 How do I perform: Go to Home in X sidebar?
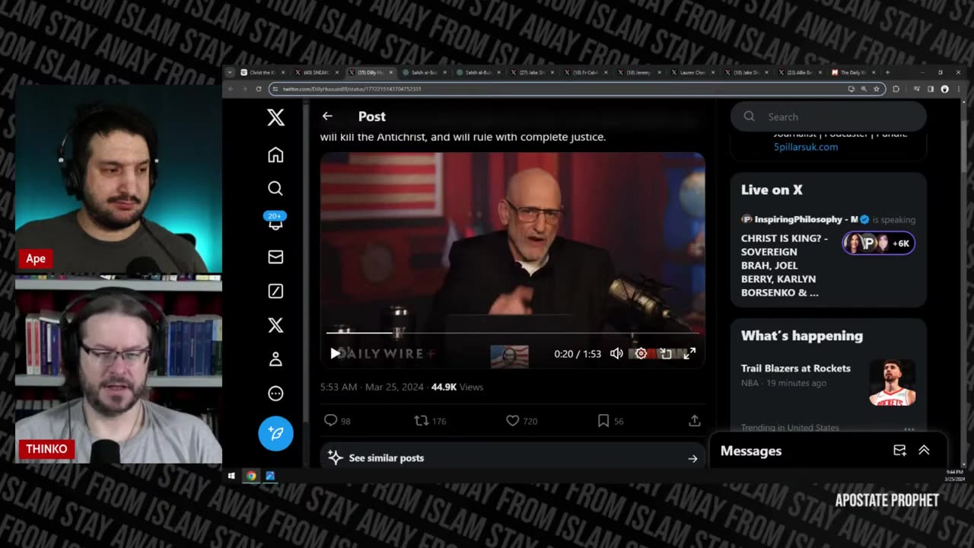pyautogui.click(x=275, y=155)
